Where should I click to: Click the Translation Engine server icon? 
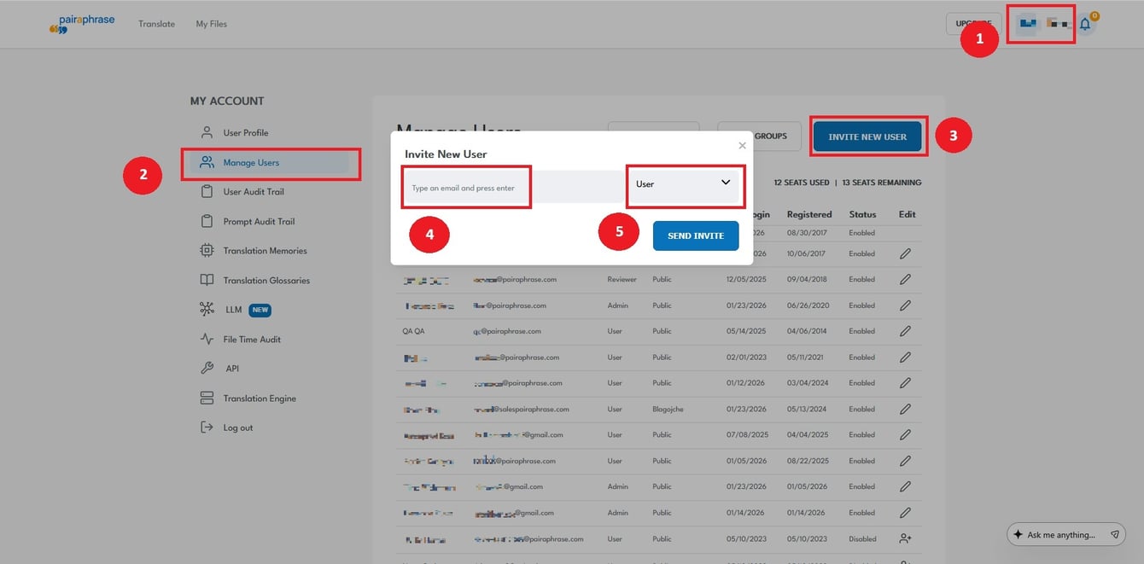pos(207,398)
